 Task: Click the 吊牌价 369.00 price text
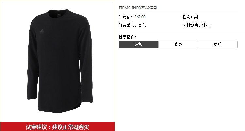132,17
